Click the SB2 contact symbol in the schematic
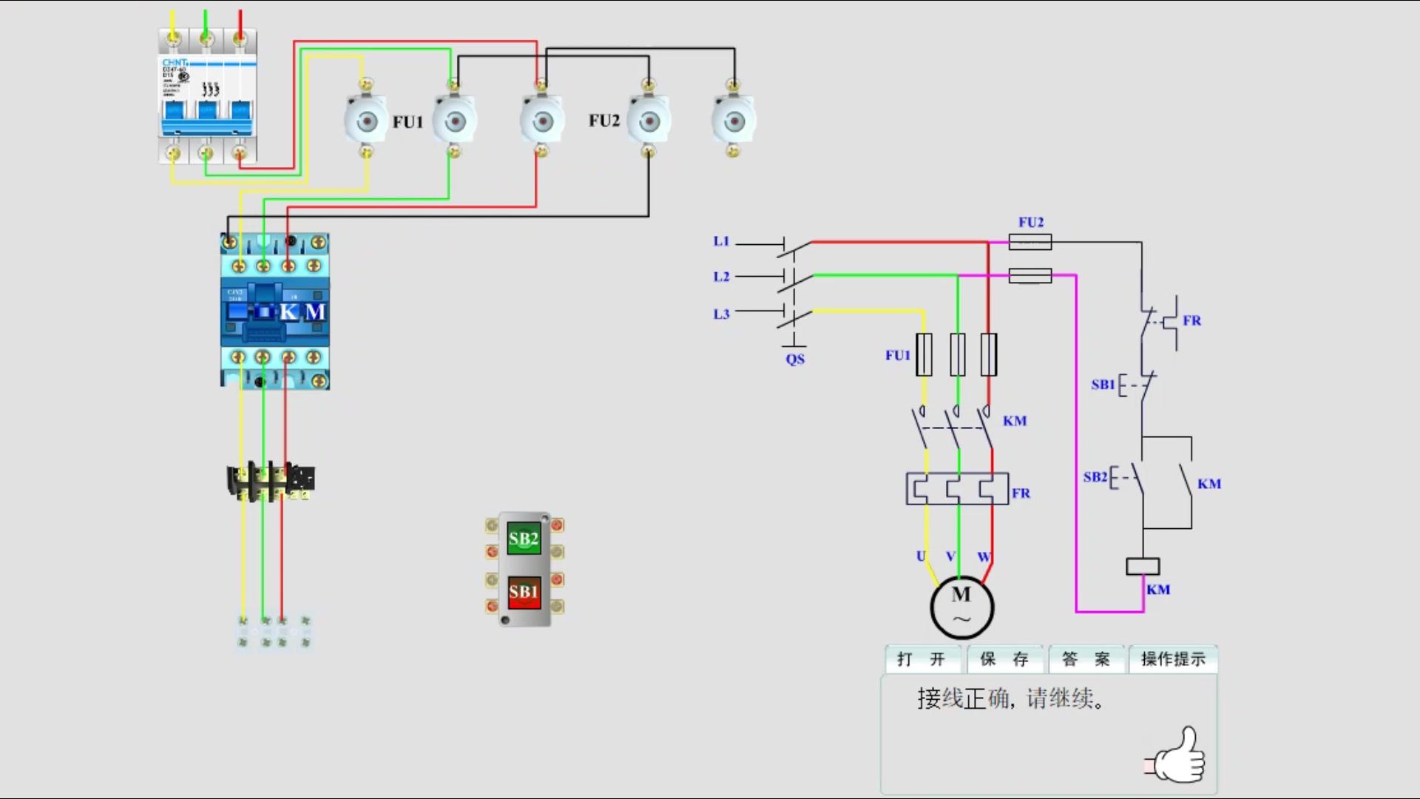1420x799 pixels. tap(1128, 478)
